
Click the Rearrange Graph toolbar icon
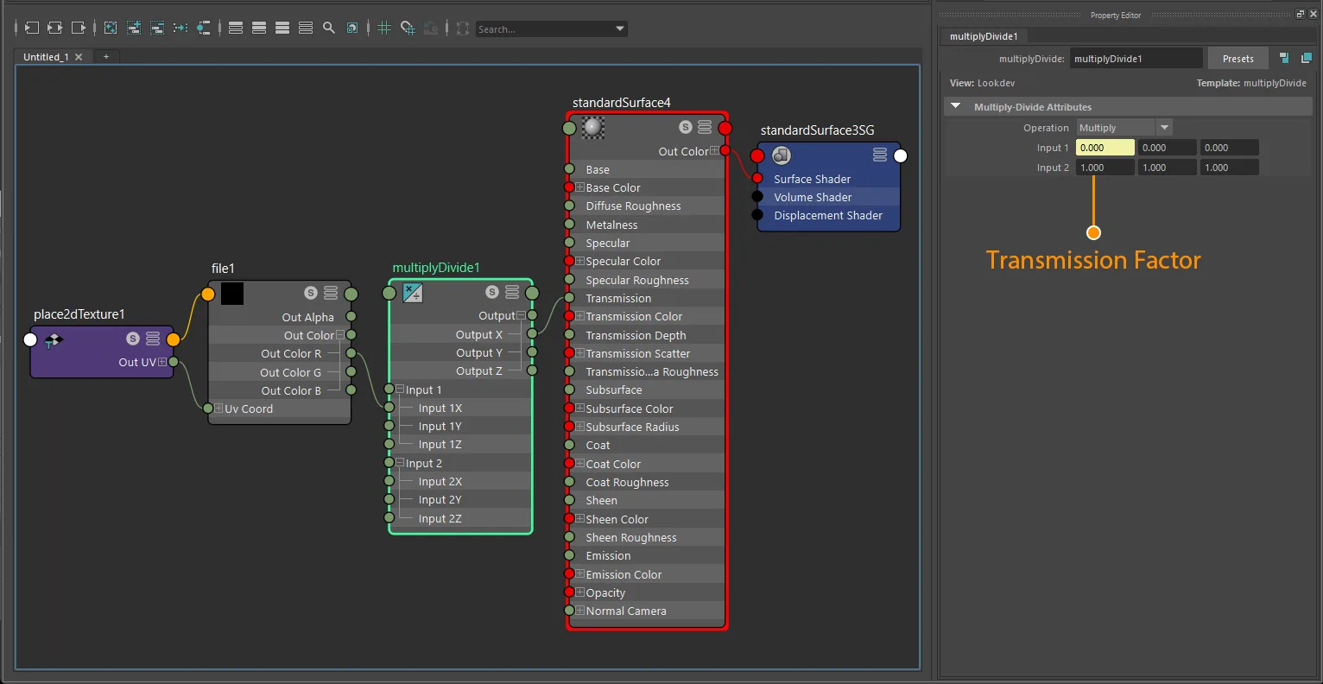click(x=180, y=28)
